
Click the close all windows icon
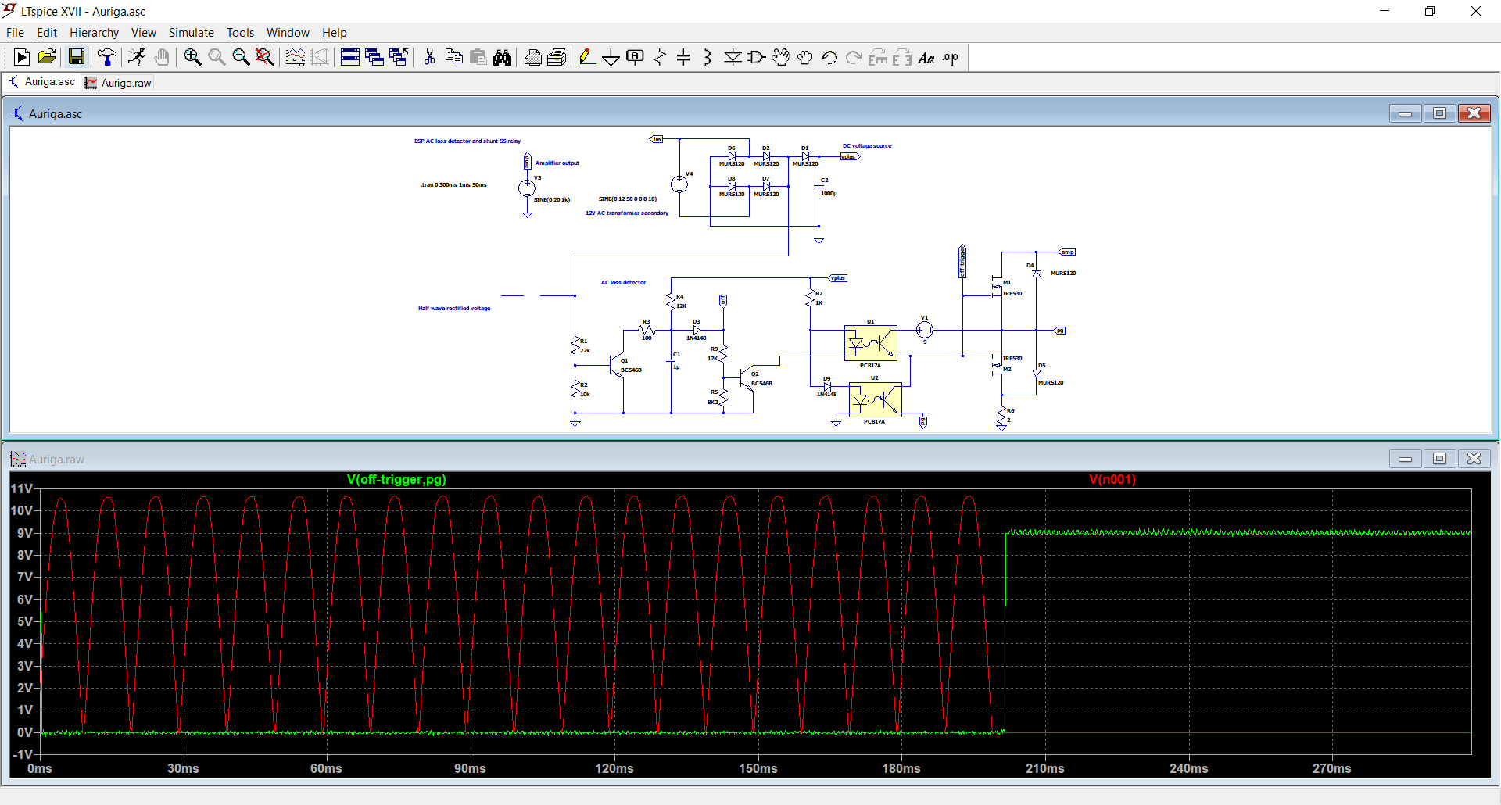tap(399, 57)
